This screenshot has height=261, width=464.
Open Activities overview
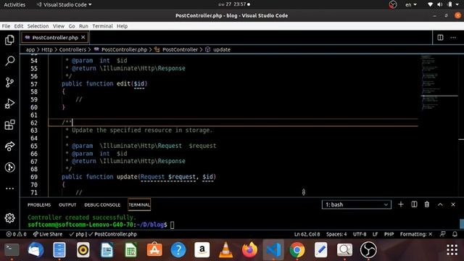pos(14,4)
